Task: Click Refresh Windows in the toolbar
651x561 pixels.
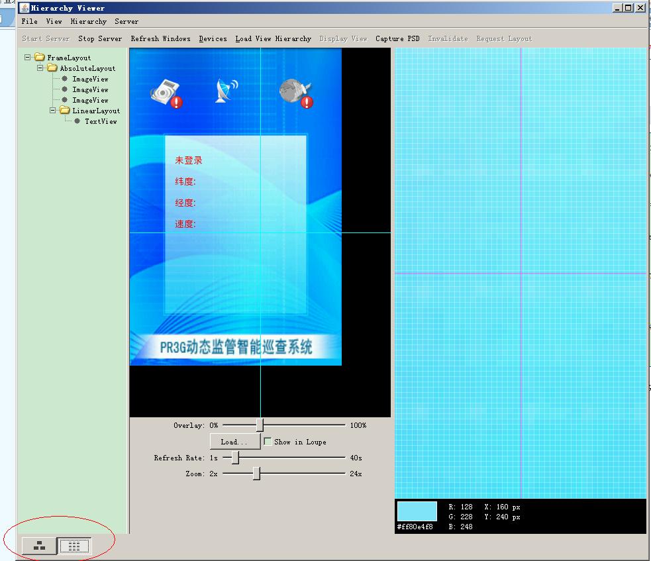Action: (161, 38)
